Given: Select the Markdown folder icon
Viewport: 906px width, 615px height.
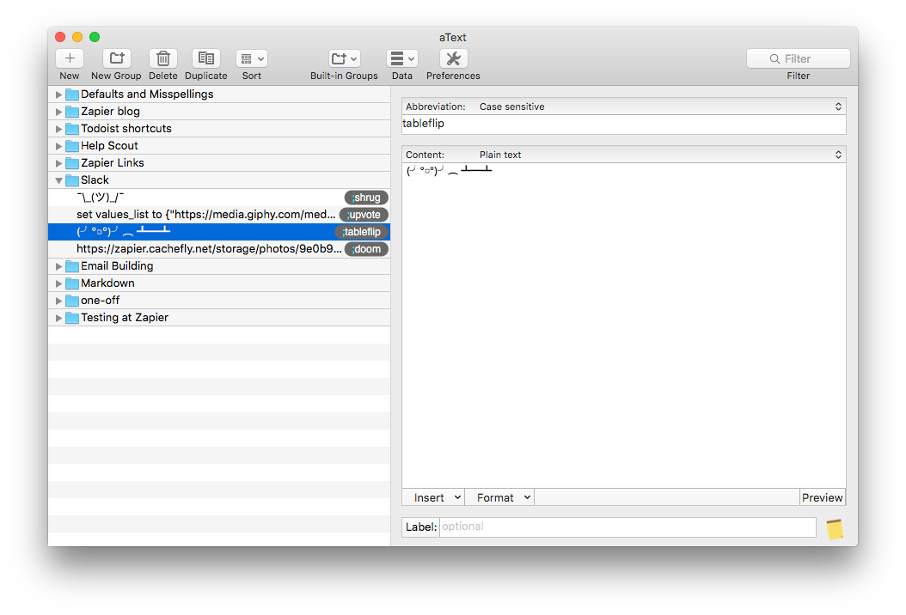Looking at the screenshot, I should 72,283.
